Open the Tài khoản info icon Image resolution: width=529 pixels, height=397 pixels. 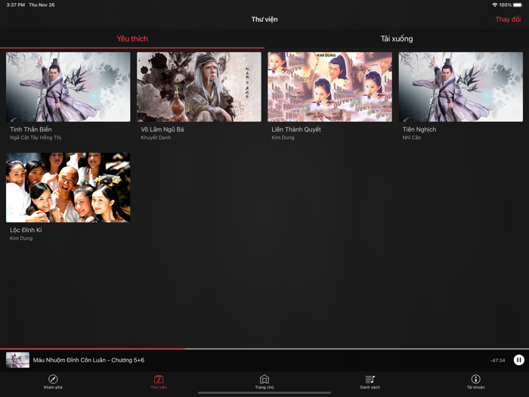tap(475, 379)
